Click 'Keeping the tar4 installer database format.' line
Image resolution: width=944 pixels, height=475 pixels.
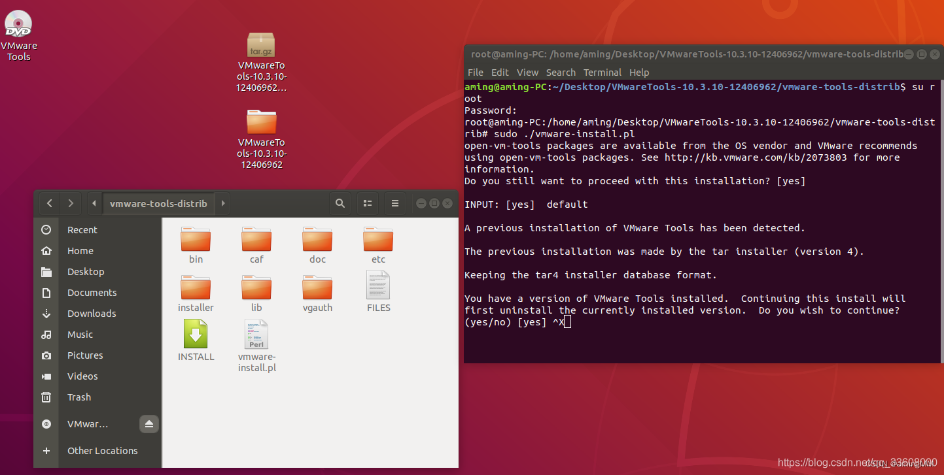pos(591,275)
